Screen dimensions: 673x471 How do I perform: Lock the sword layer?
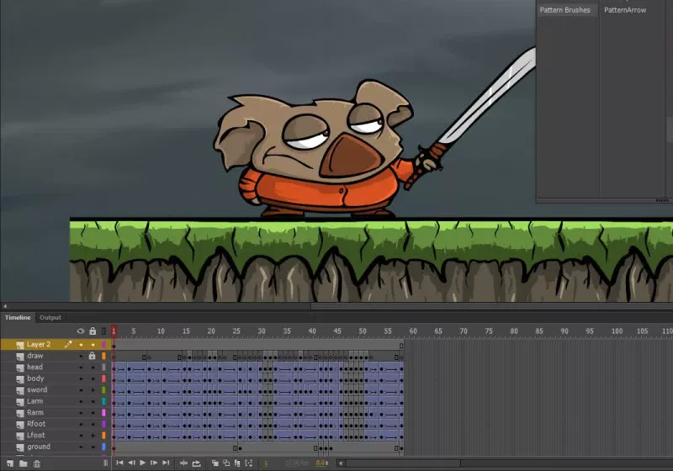click(x=92, y=390)
